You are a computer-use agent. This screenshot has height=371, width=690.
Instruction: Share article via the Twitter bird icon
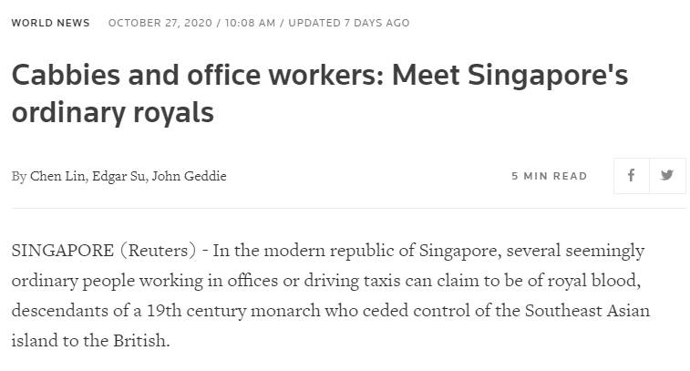tap(667, 176)
